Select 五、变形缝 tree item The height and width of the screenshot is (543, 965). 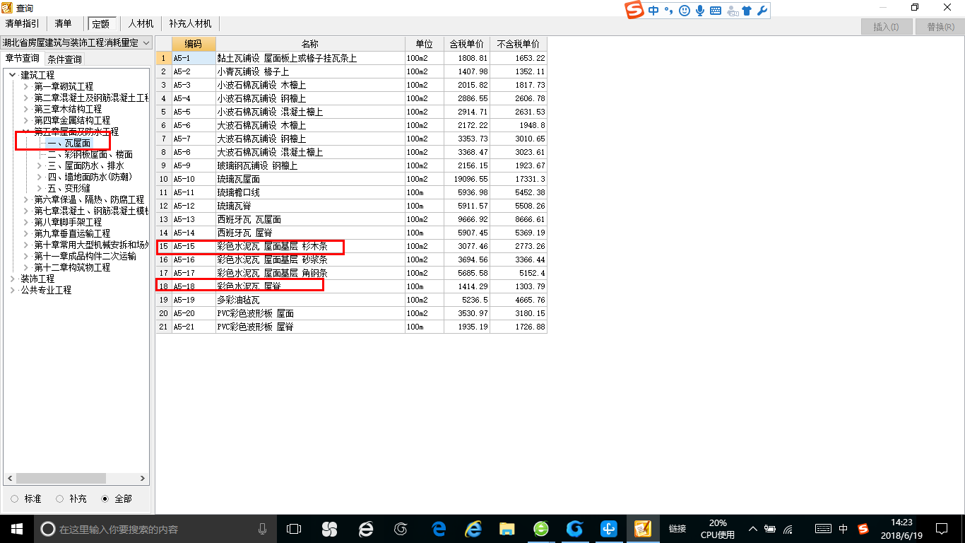(x=69, y=188)
